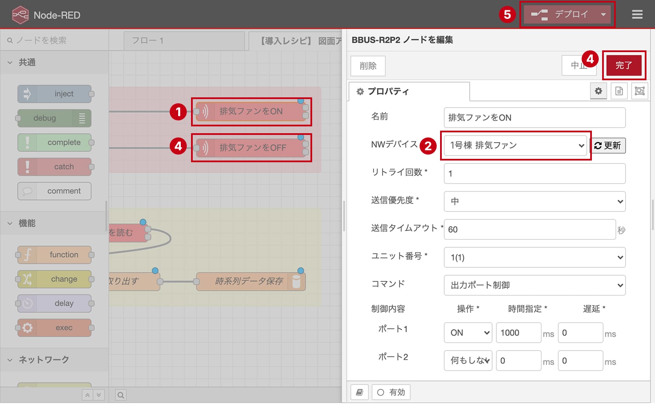This screenshot has height=409, width=655.
Task: Select the complete node in palette
Action: (55, 143)
